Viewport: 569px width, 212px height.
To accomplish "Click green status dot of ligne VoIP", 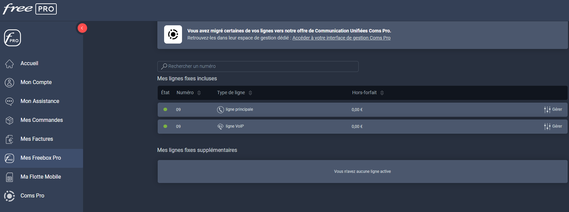I will tap(165, 126).
